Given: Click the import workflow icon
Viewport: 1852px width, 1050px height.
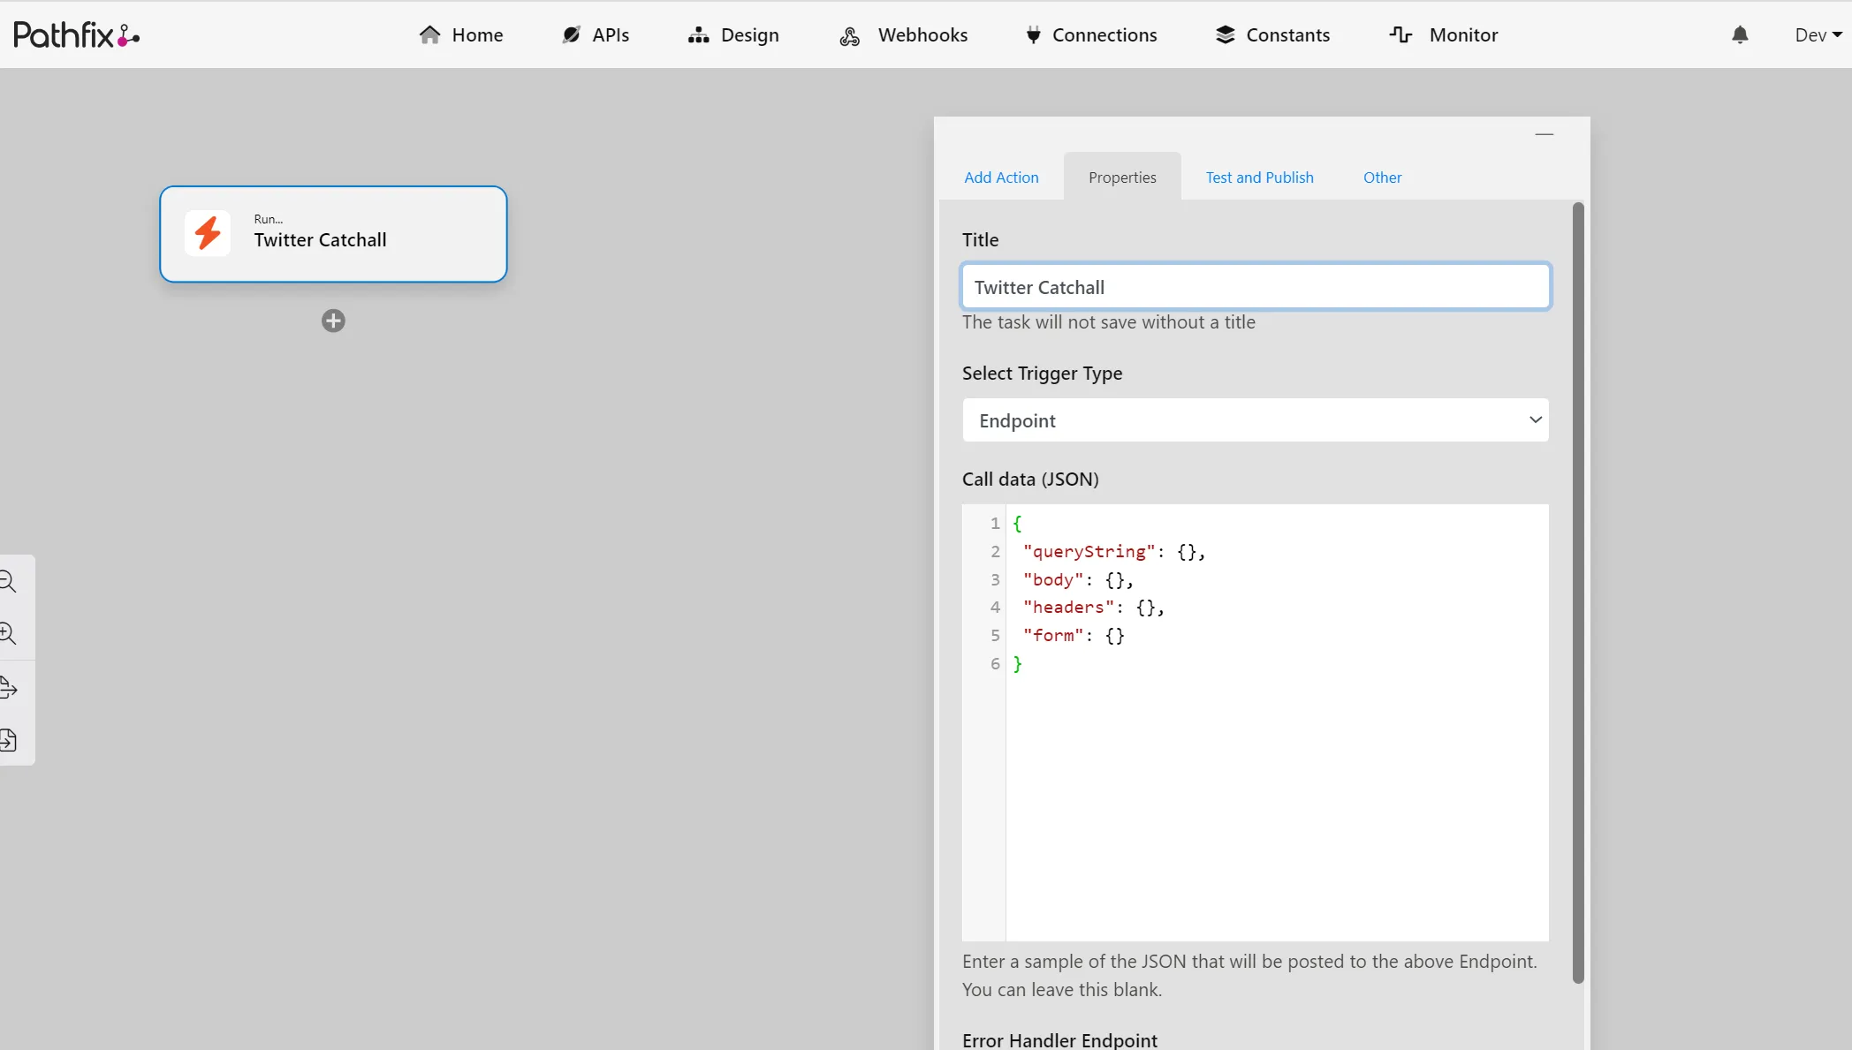Looking at the screenshot, I should pyautogui.click(x=8, y=739).
